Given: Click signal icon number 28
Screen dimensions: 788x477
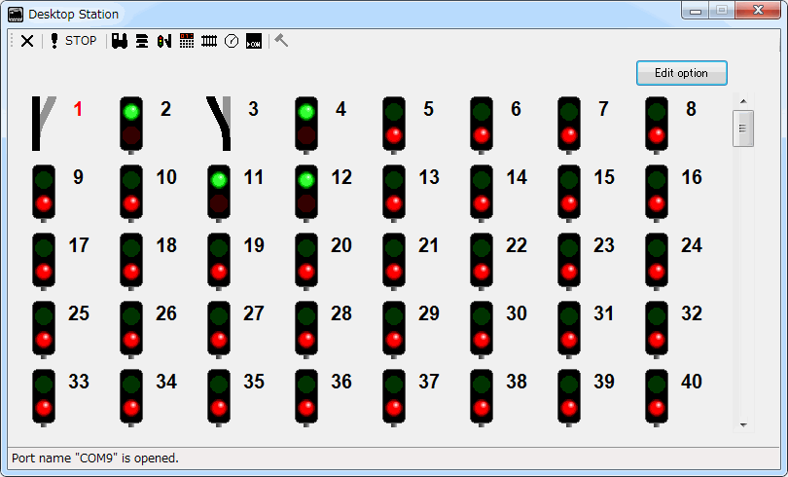Looking at the screenshot, I should tap(306, 329).
